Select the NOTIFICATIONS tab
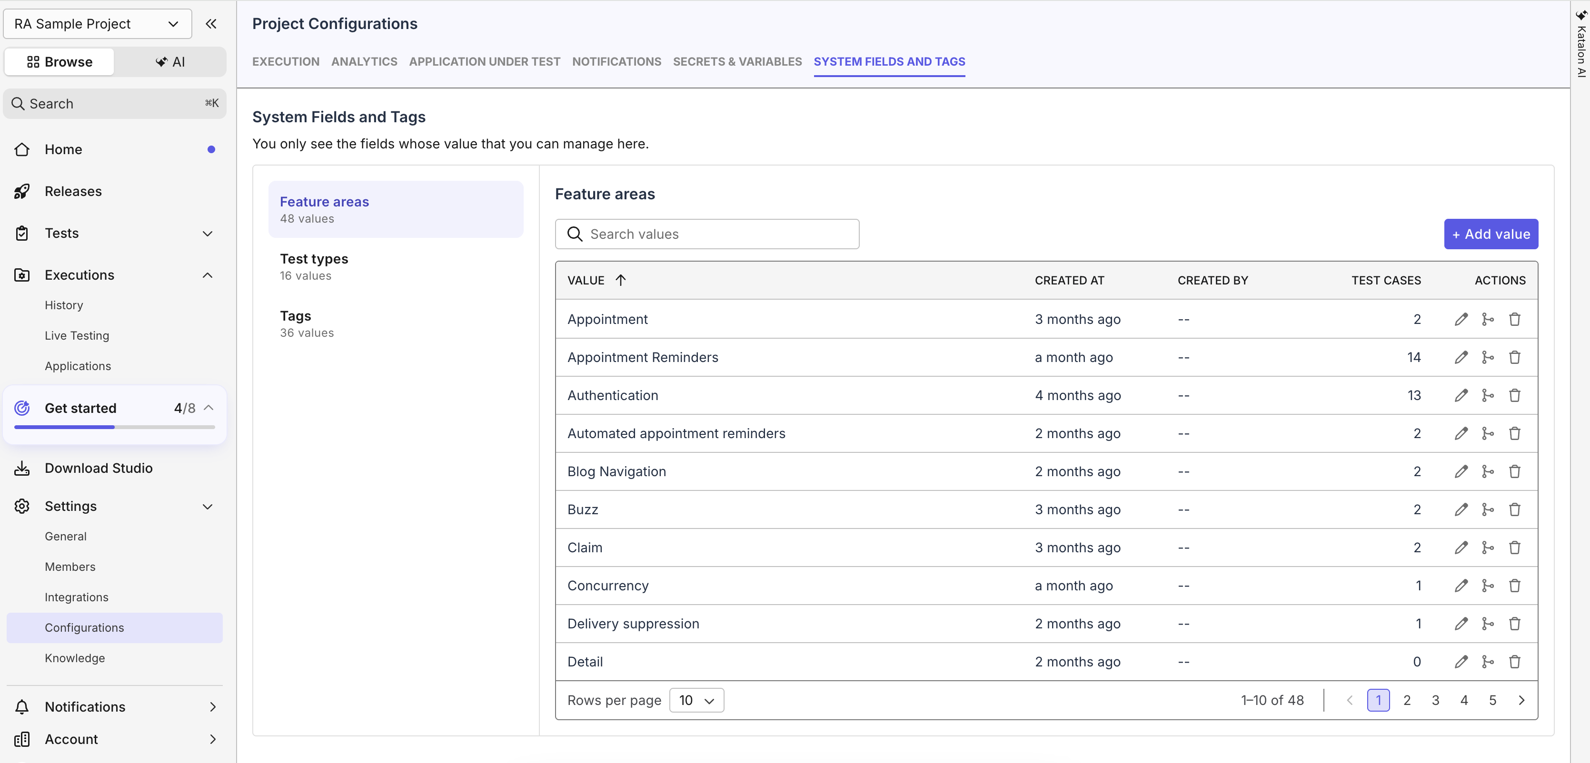The image size is (1590, 763). [x=616, y=62]
